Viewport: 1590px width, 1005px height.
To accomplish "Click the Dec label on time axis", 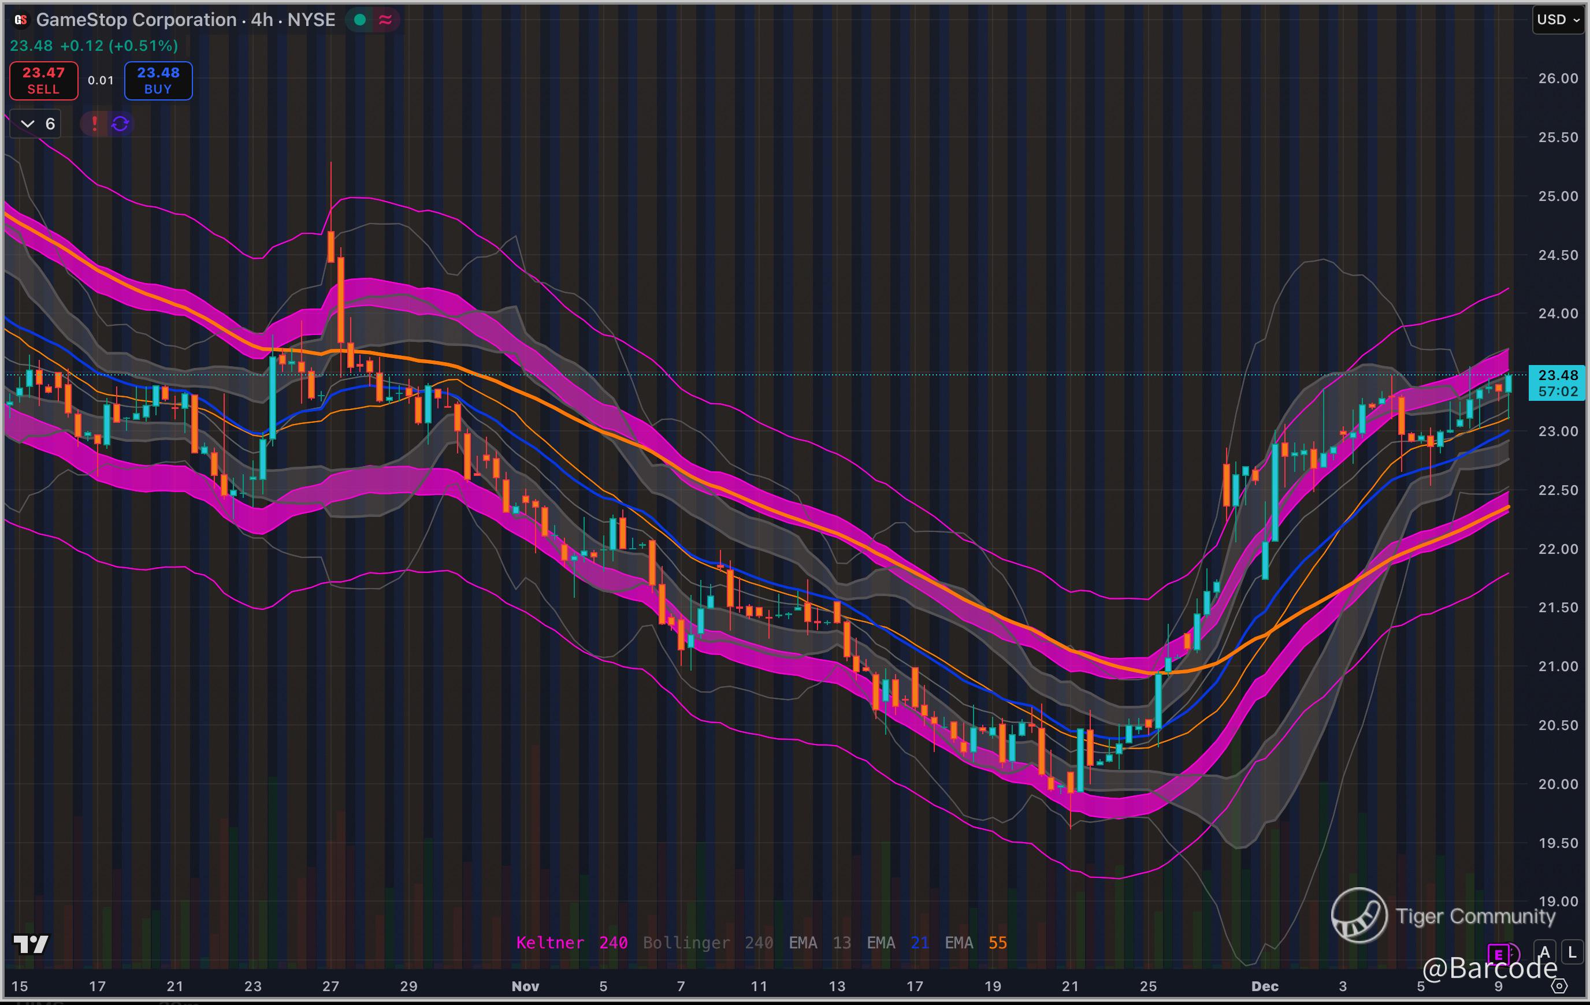I will pyautogui.click(x=1265, y=987).
